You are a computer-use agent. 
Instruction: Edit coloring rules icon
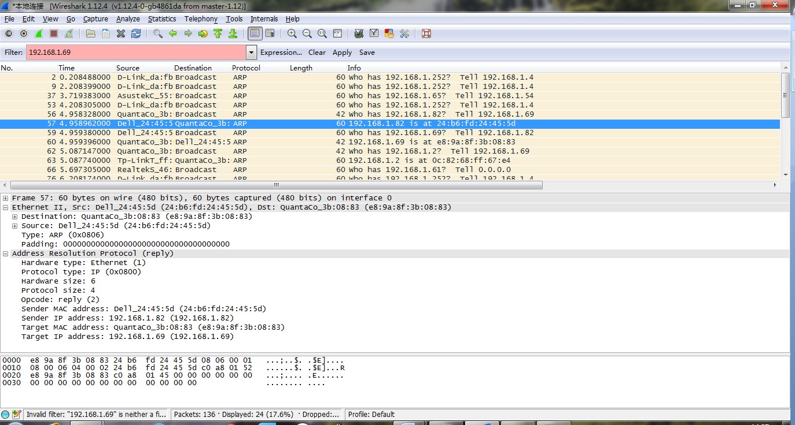pyautogui.click(x=389, y=33)
